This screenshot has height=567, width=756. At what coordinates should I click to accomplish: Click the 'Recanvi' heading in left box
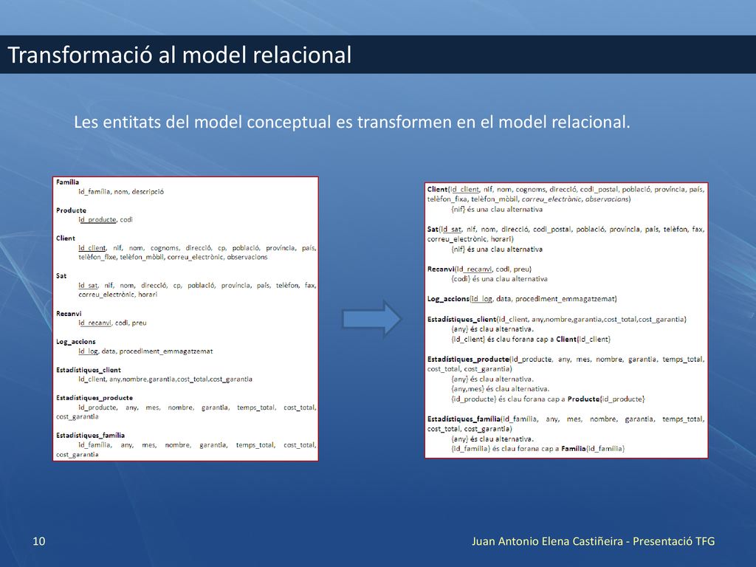(69, 313)
